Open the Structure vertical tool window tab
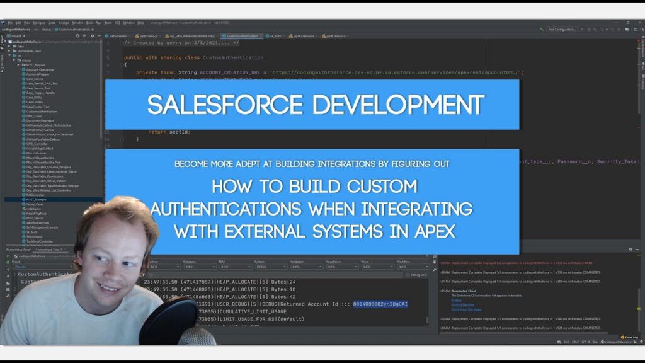 (x=2, y=64)
